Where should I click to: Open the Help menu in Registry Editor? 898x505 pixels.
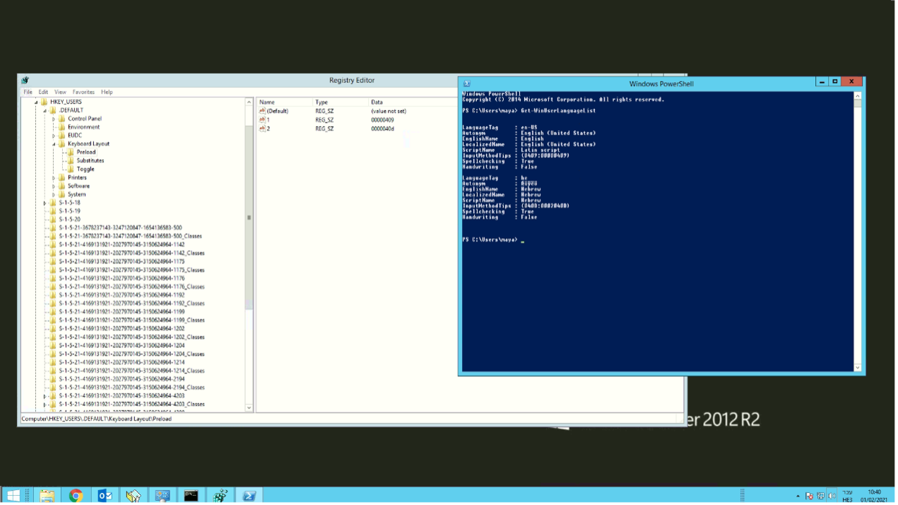coord(107,93)
